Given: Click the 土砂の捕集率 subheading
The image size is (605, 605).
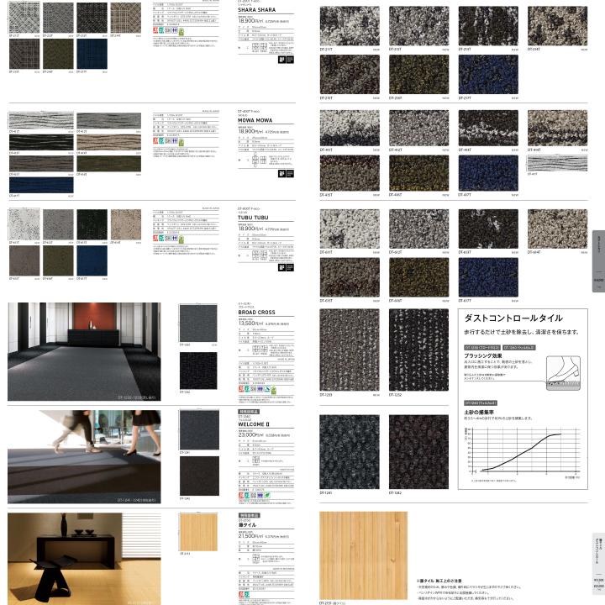Looking at the screenshot, I should 479,413.
